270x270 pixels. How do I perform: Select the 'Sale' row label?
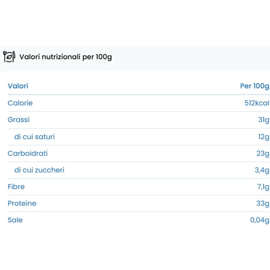15,220
